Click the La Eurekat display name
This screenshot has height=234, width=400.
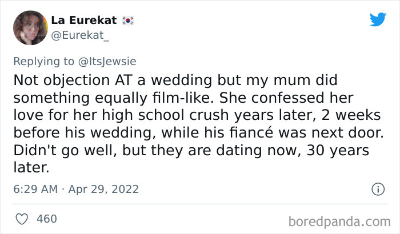coord(83,21)
